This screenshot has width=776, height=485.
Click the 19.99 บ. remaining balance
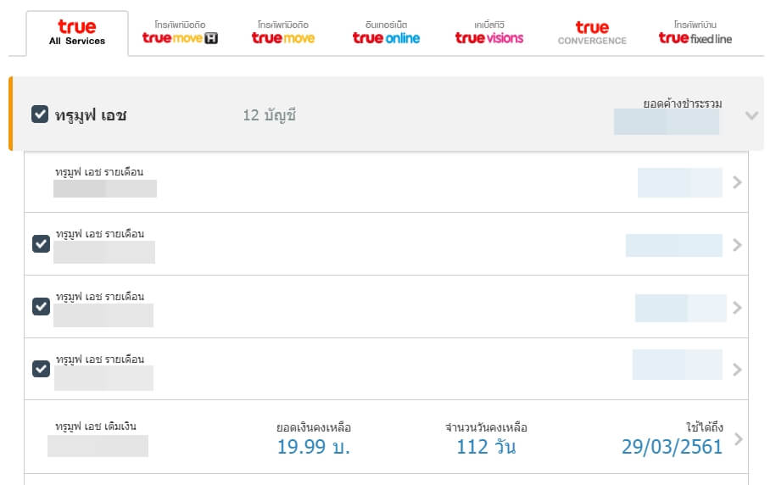click(313, 447)
